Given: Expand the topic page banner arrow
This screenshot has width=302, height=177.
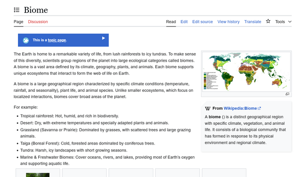Looking at the screenshot, I should [x=103, y=38].
